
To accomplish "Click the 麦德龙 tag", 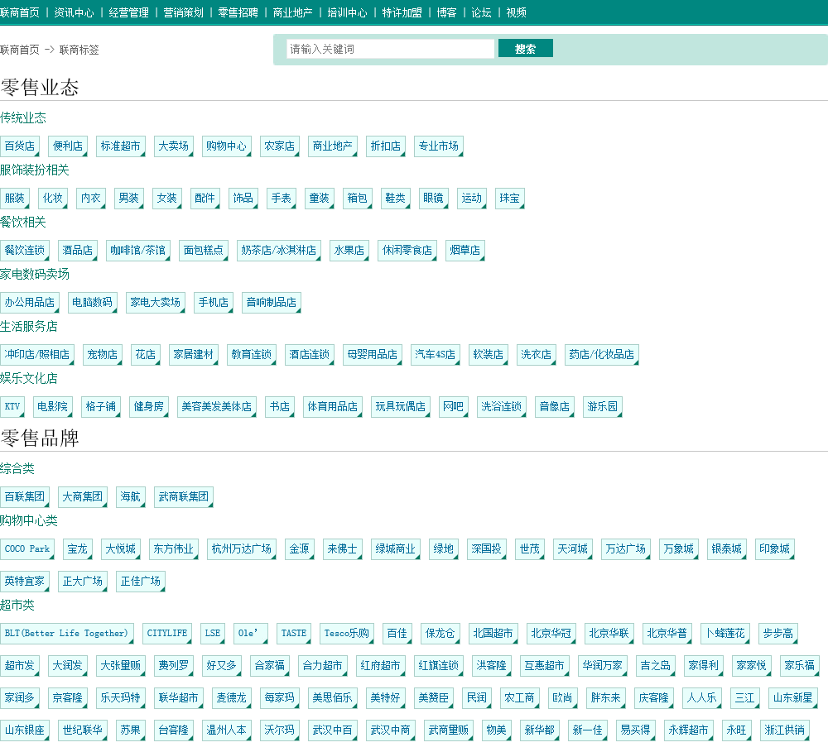I will coord(231,698).
